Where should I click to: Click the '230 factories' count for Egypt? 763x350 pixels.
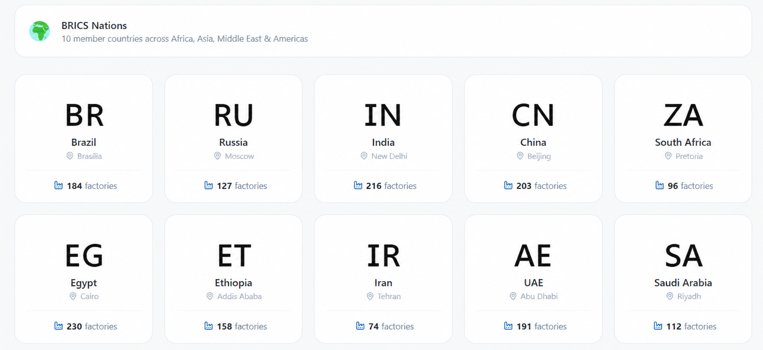(92, 326)
